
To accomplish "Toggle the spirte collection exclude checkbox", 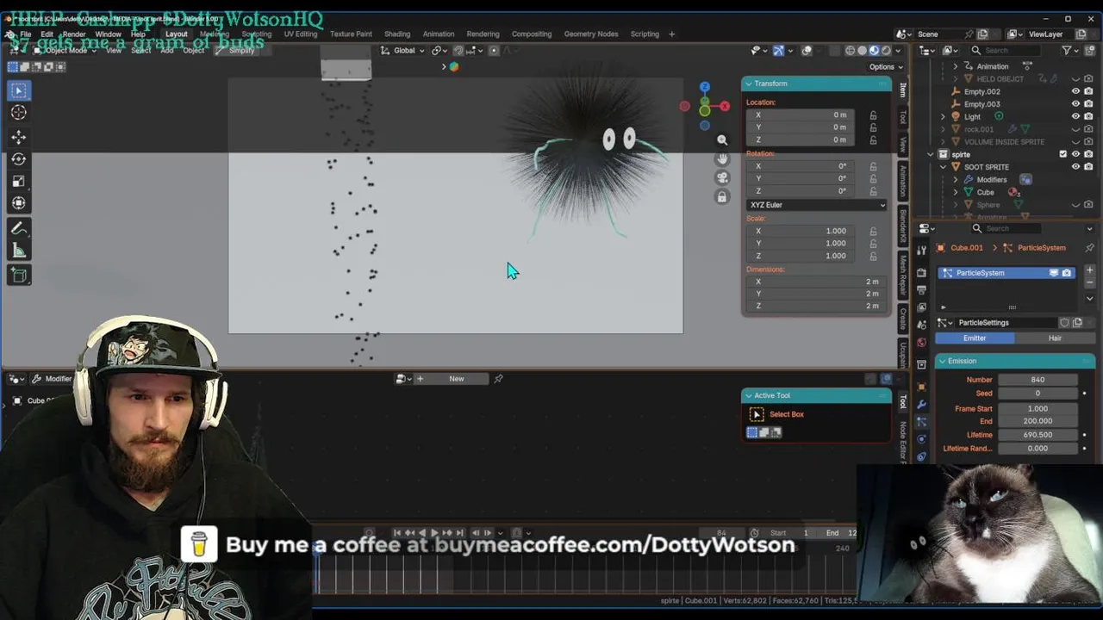I will coord(1062,154).
